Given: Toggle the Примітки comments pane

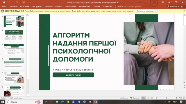Looking at the screenshot, I should tap(135, 98).
